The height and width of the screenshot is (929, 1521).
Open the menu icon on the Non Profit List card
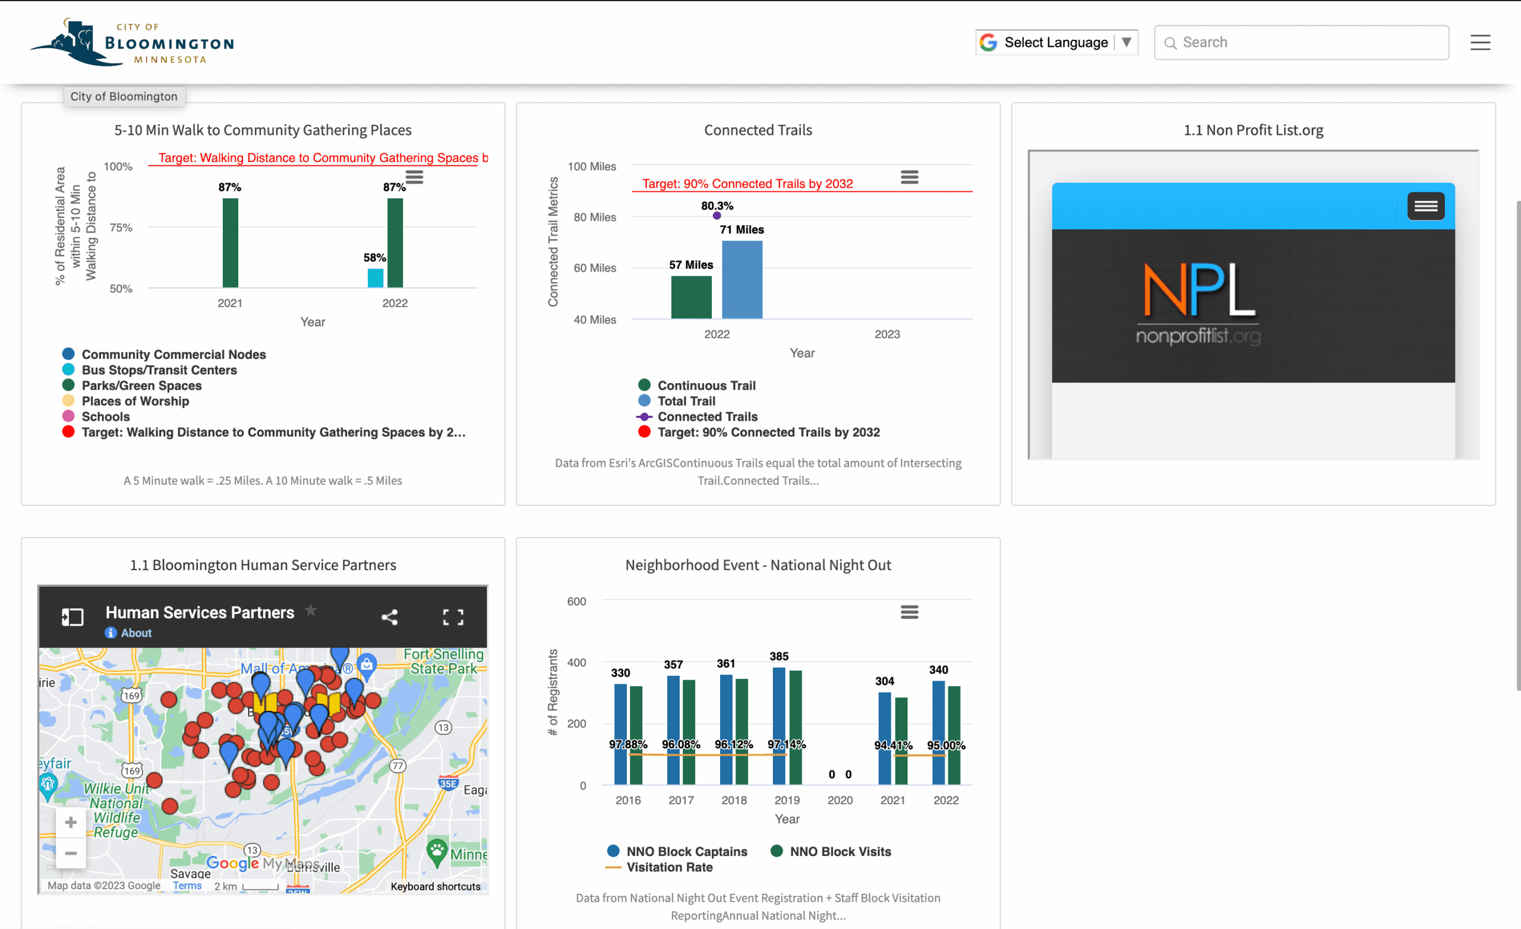coord(1426,206)
